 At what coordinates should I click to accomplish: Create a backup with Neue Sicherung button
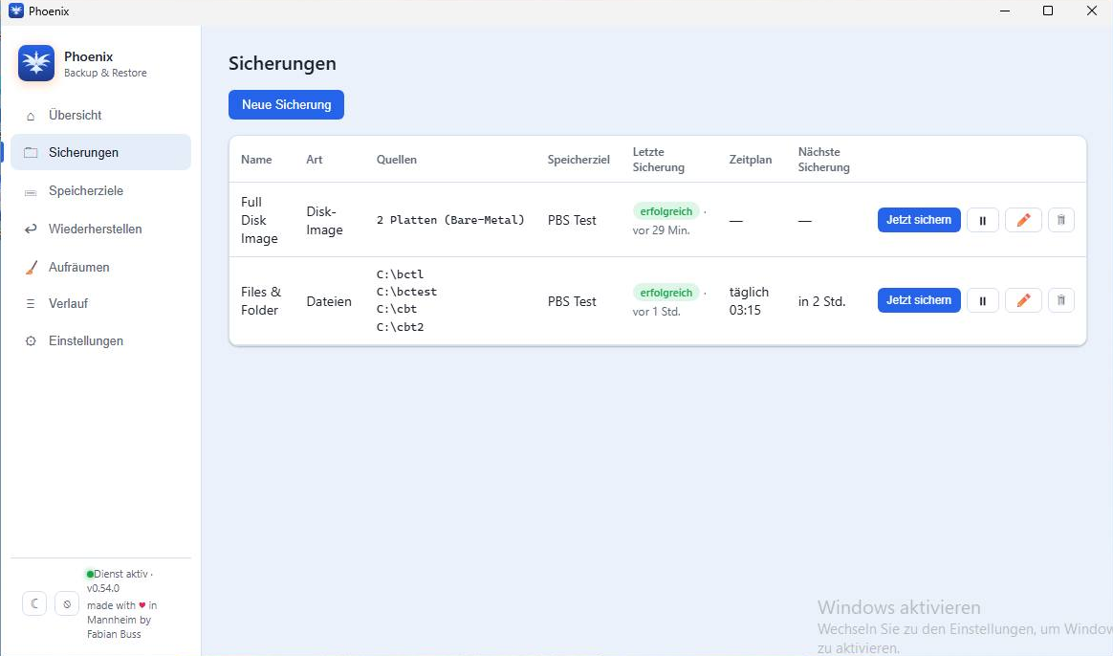coord(286,104)
